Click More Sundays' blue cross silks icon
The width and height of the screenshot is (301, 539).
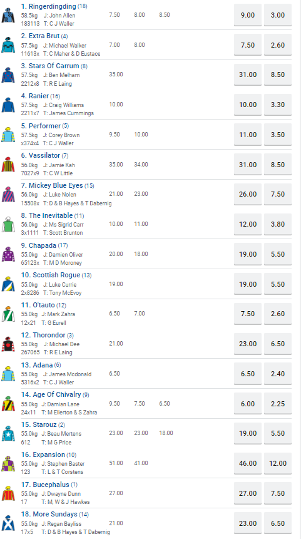8,523
